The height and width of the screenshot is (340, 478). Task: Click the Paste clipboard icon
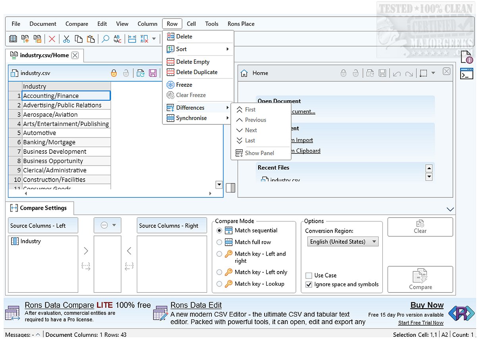(91, 39)
